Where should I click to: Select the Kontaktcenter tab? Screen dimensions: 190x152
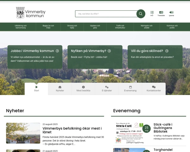154,89
